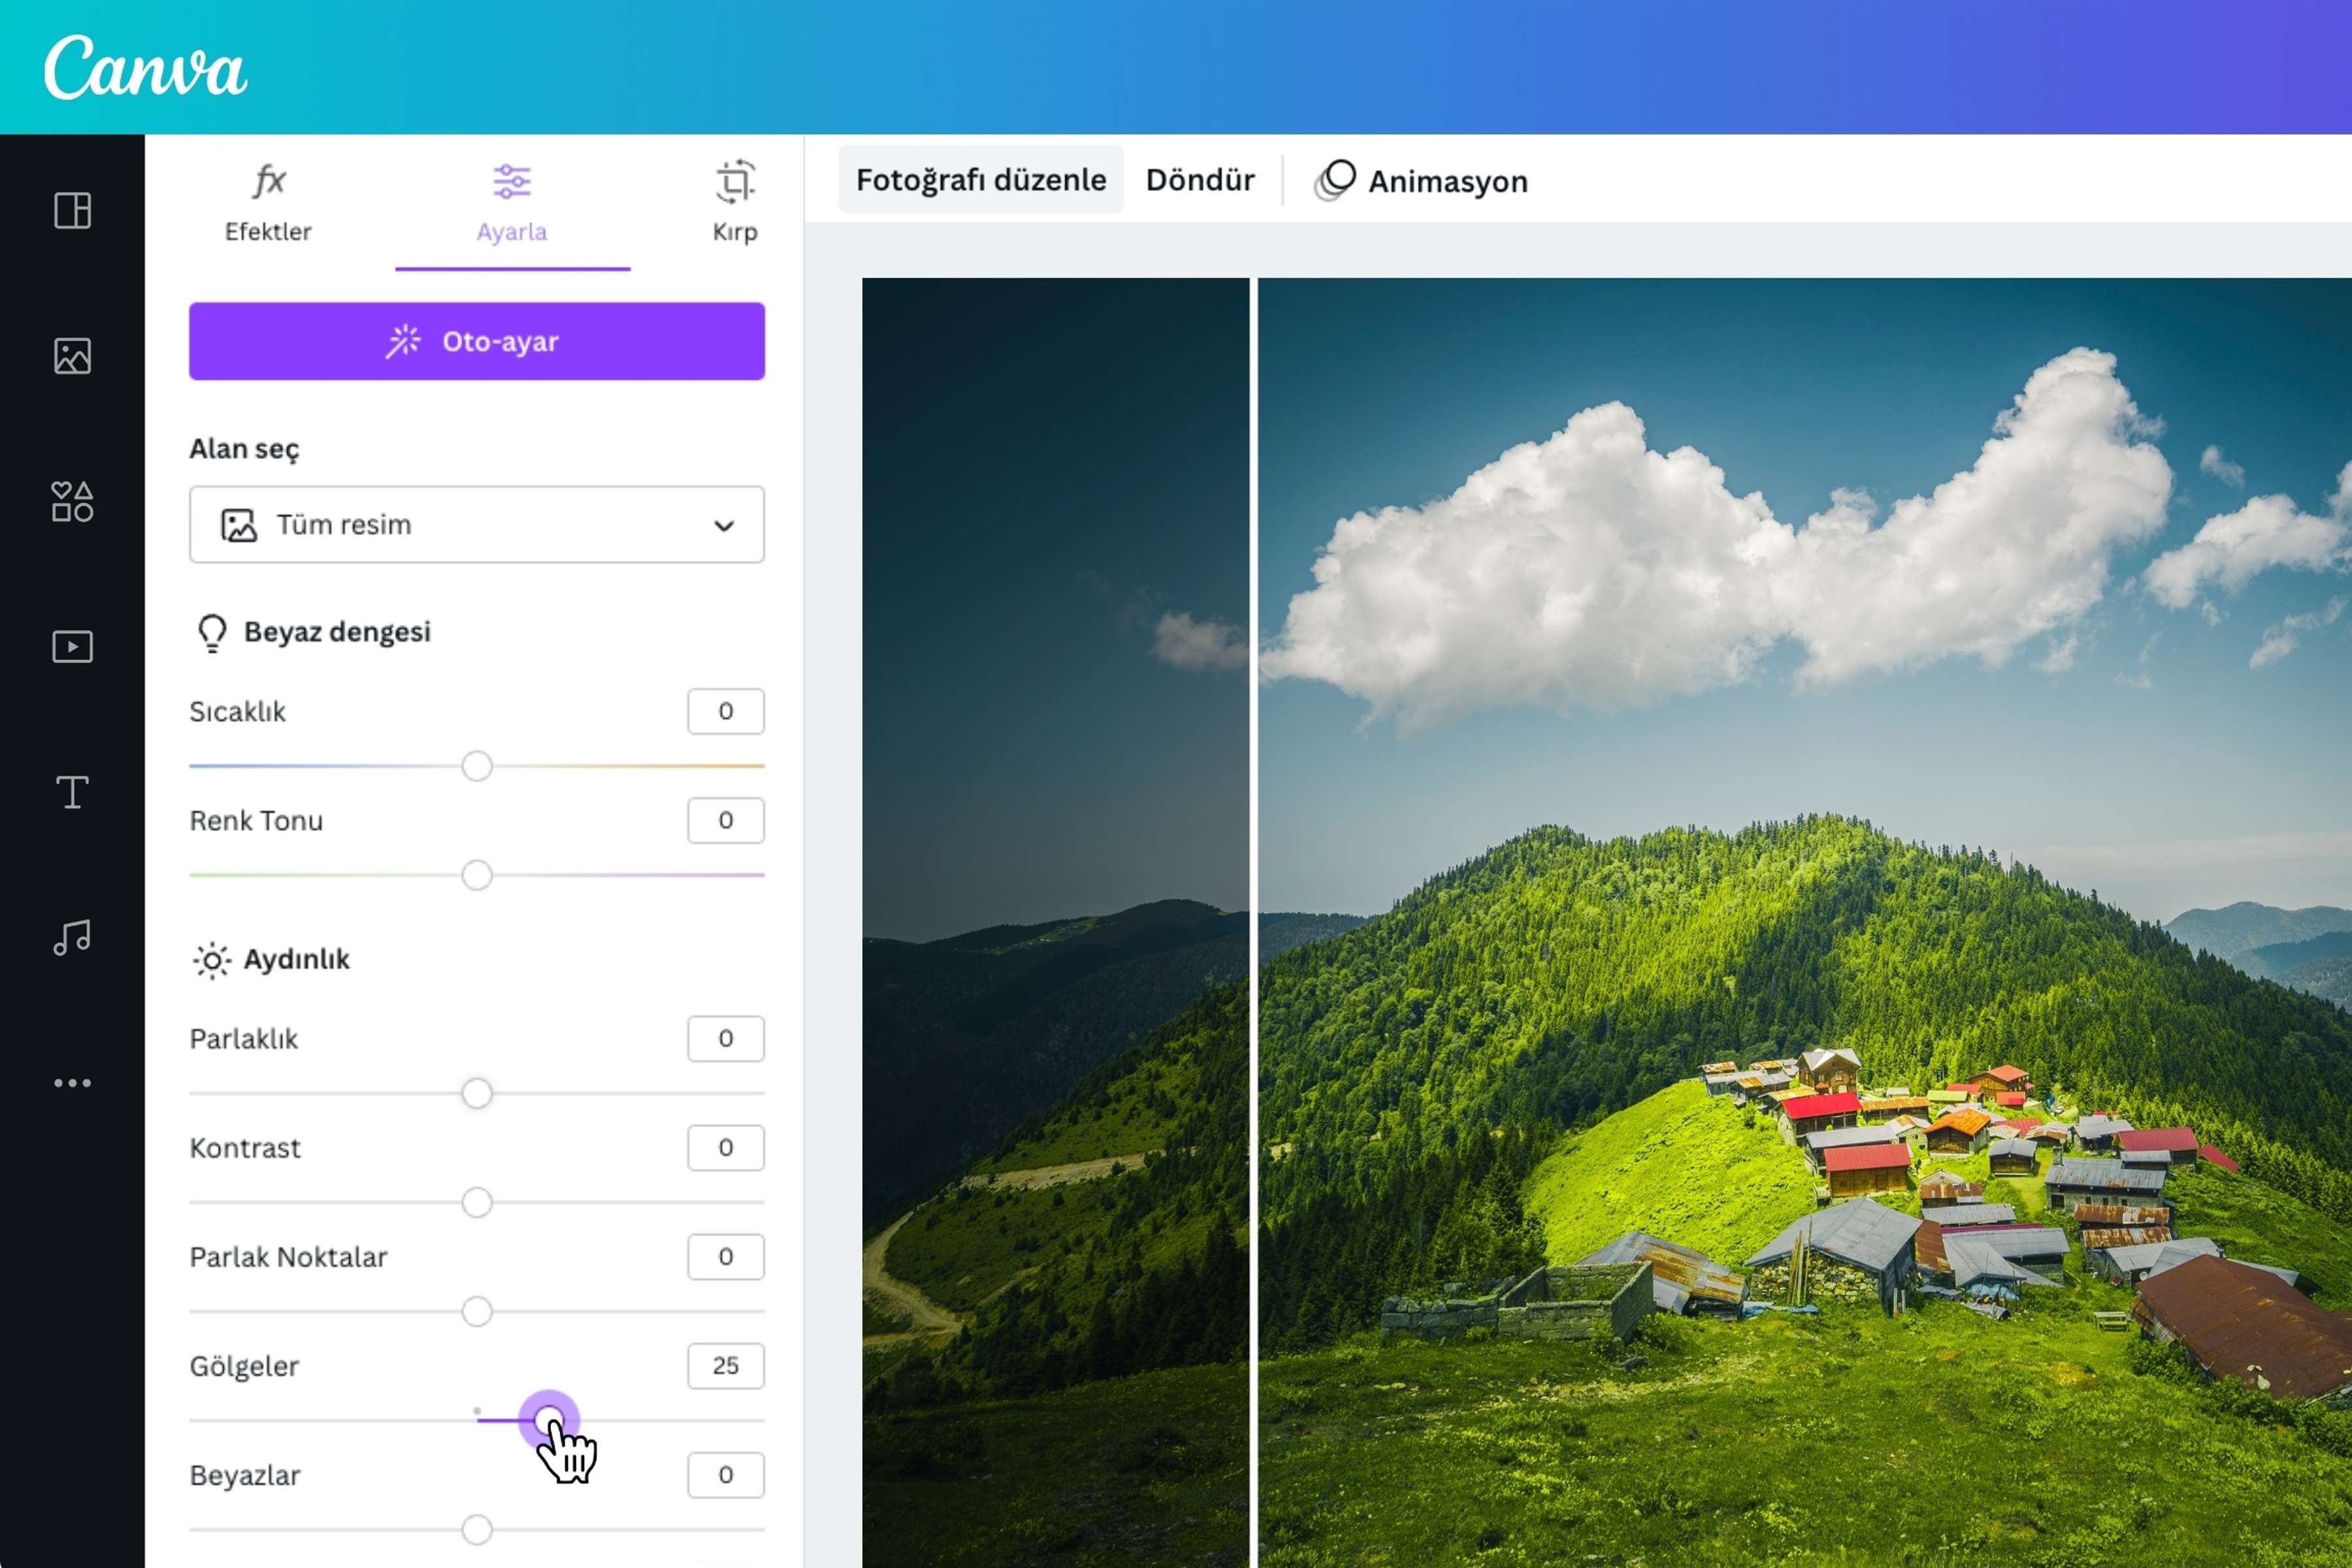Click the Kontrast slider handle

[477, 1202]
